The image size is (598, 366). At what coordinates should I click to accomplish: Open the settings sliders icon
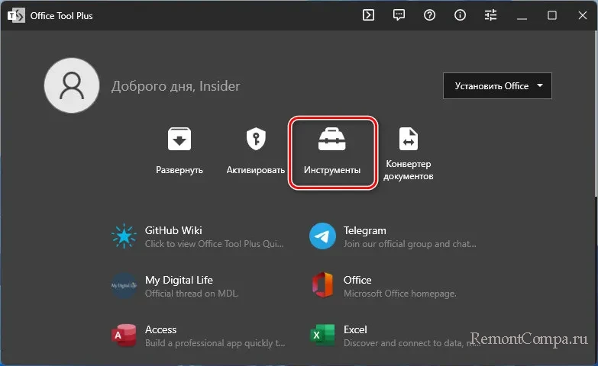pyautogui.click(x=490, y=15)
